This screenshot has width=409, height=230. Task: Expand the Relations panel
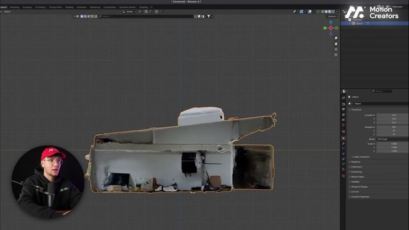[x=355, y=162]
